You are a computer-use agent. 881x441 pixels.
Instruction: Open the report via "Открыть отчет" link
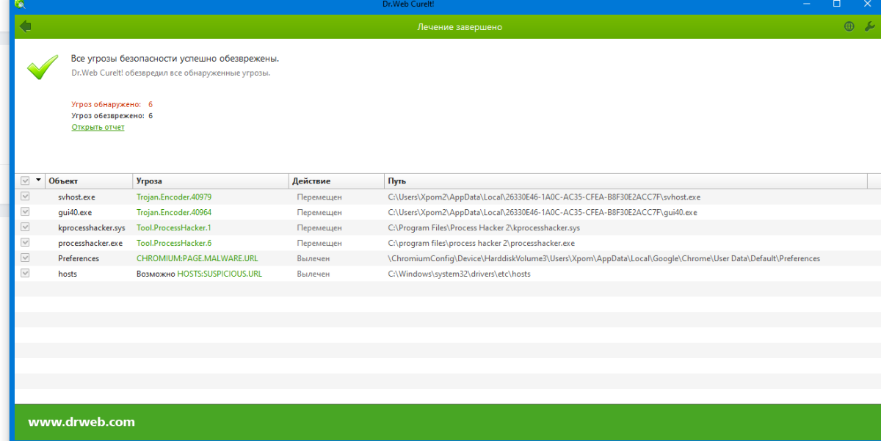coord(98,127)
